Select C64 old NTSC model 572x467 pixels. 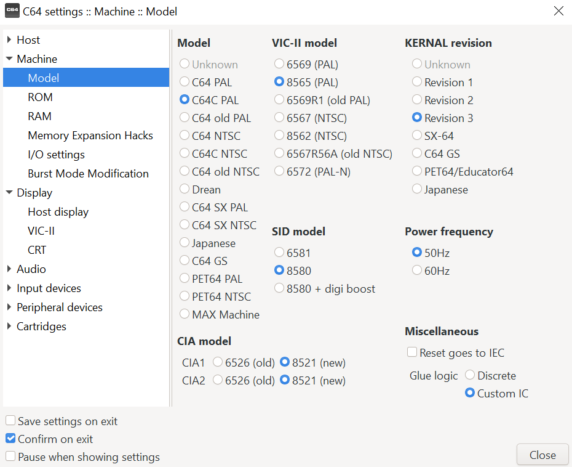(x=219, y=171)
